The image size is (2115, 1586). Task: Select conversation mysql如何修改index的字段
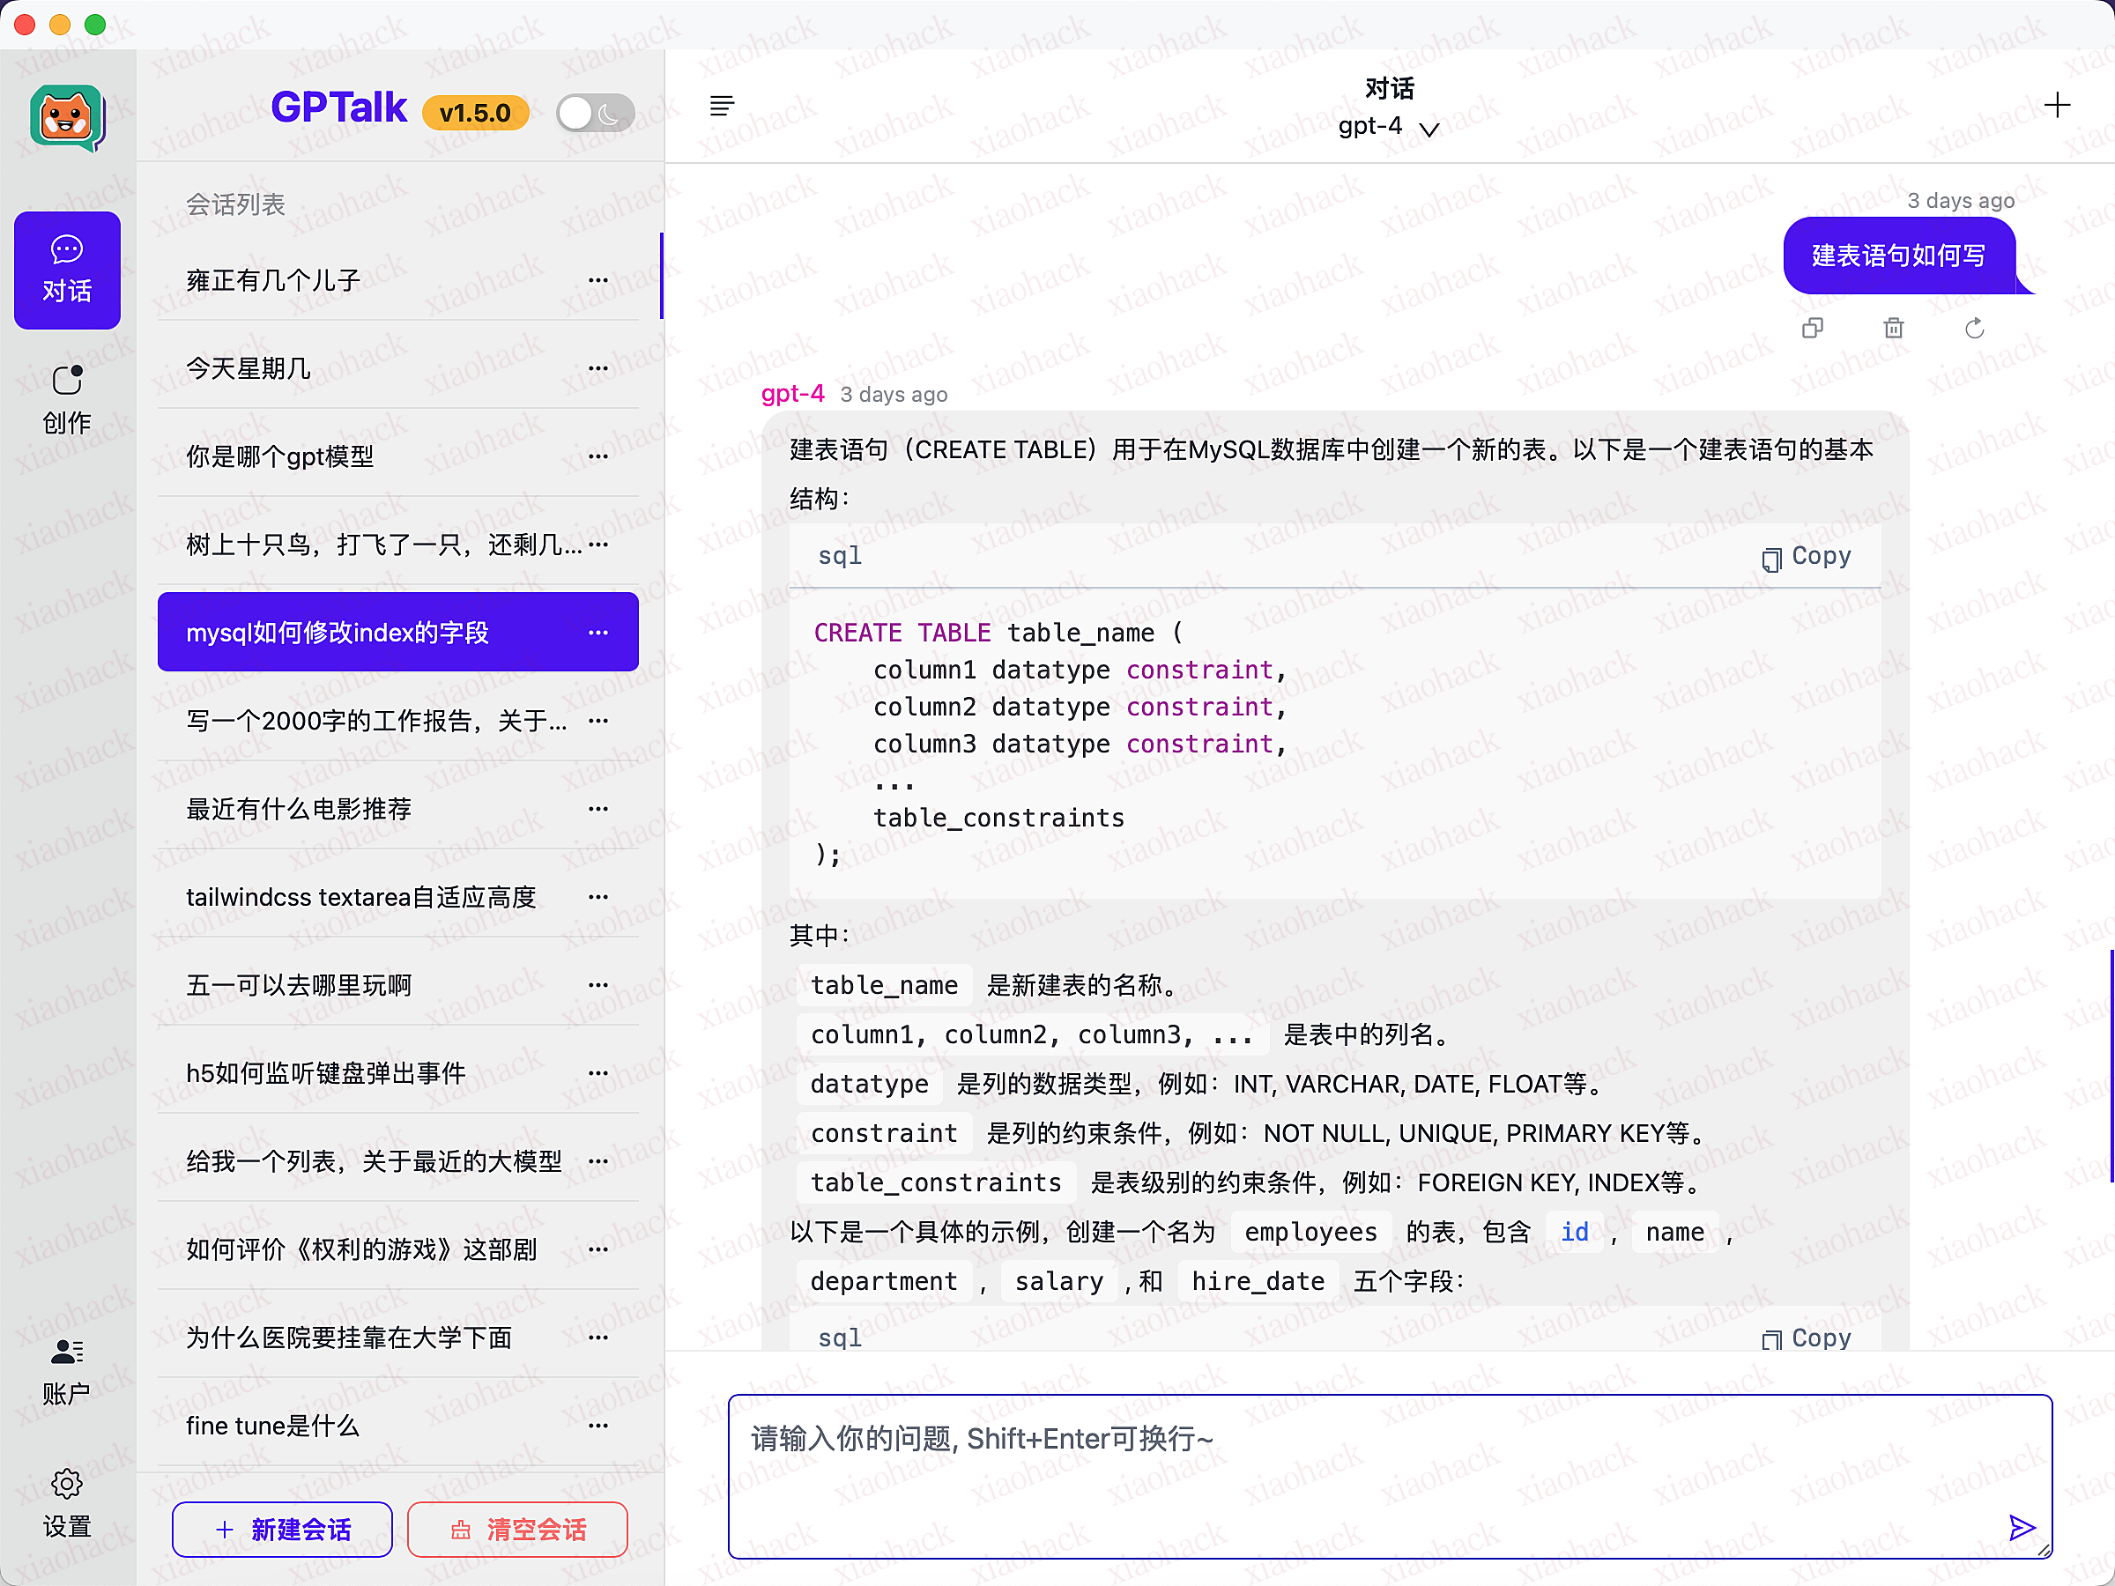(397, 632)
